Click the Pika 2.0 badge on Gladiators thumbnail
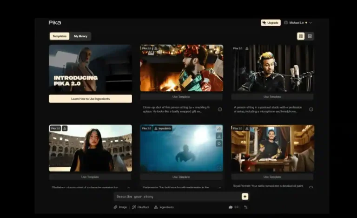The width and height of the screenshot is (357, 218). [x=55, y=128]
